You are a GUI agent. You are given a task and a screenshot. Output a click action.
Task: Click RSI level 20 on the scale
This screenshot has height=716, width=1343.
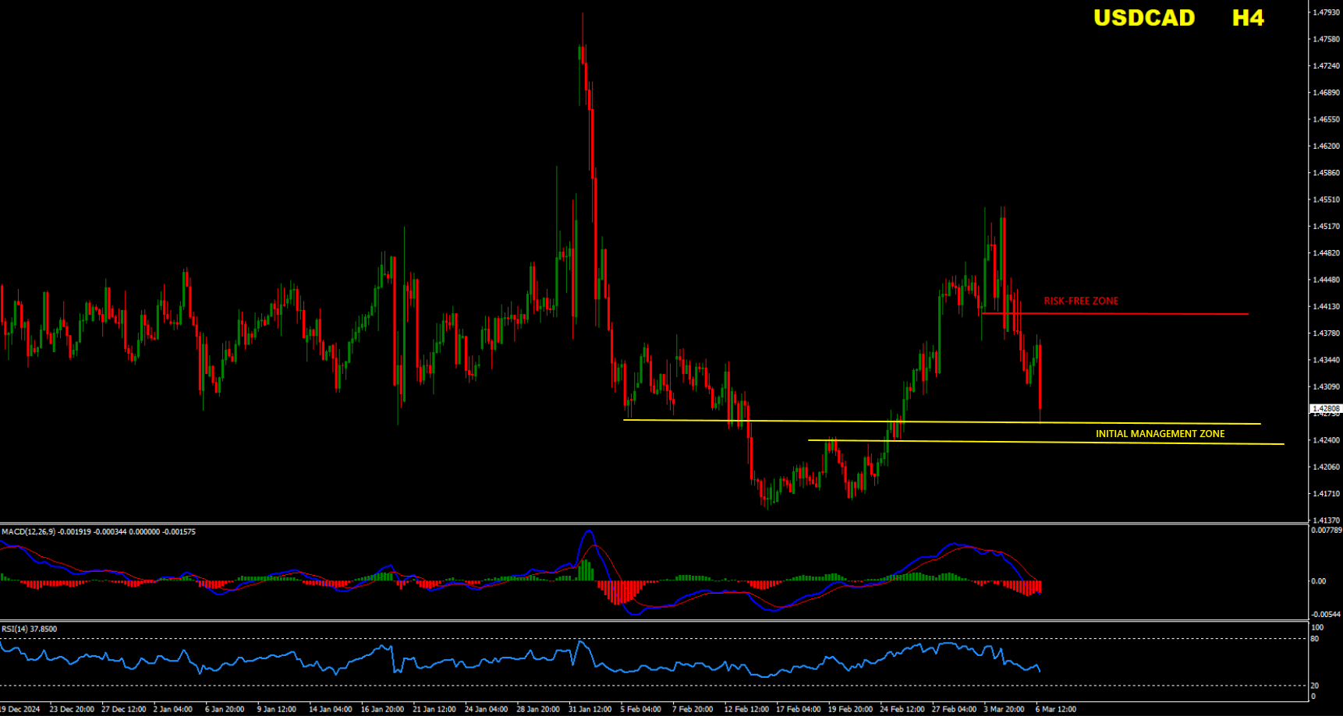[x=1315, y=686]
